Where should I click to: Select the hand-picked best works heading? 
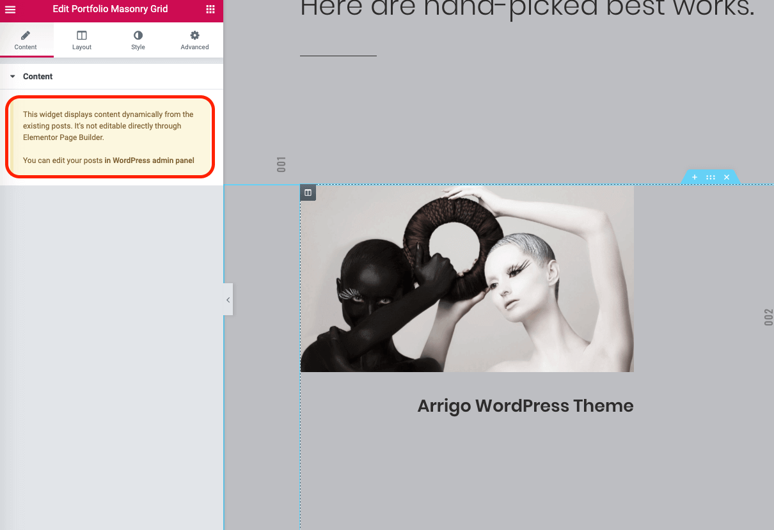[x=526, y=8]
